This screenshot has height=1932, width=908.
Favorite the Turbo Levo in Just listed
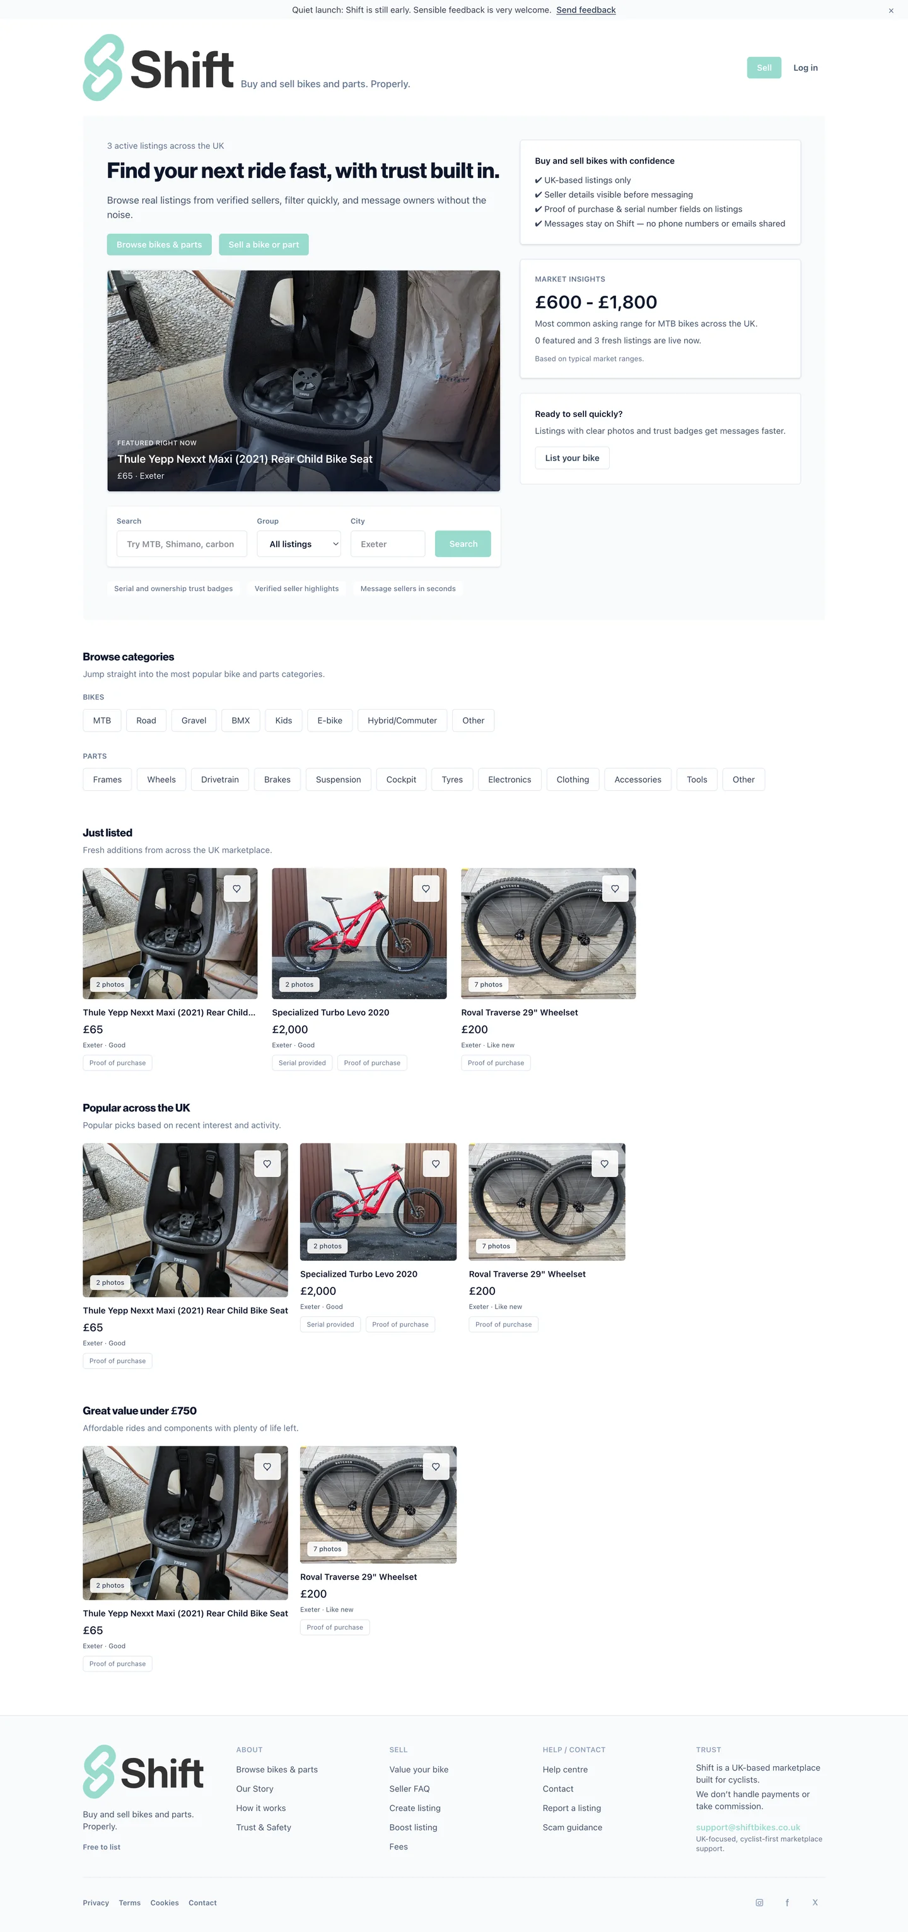[426, 889]
